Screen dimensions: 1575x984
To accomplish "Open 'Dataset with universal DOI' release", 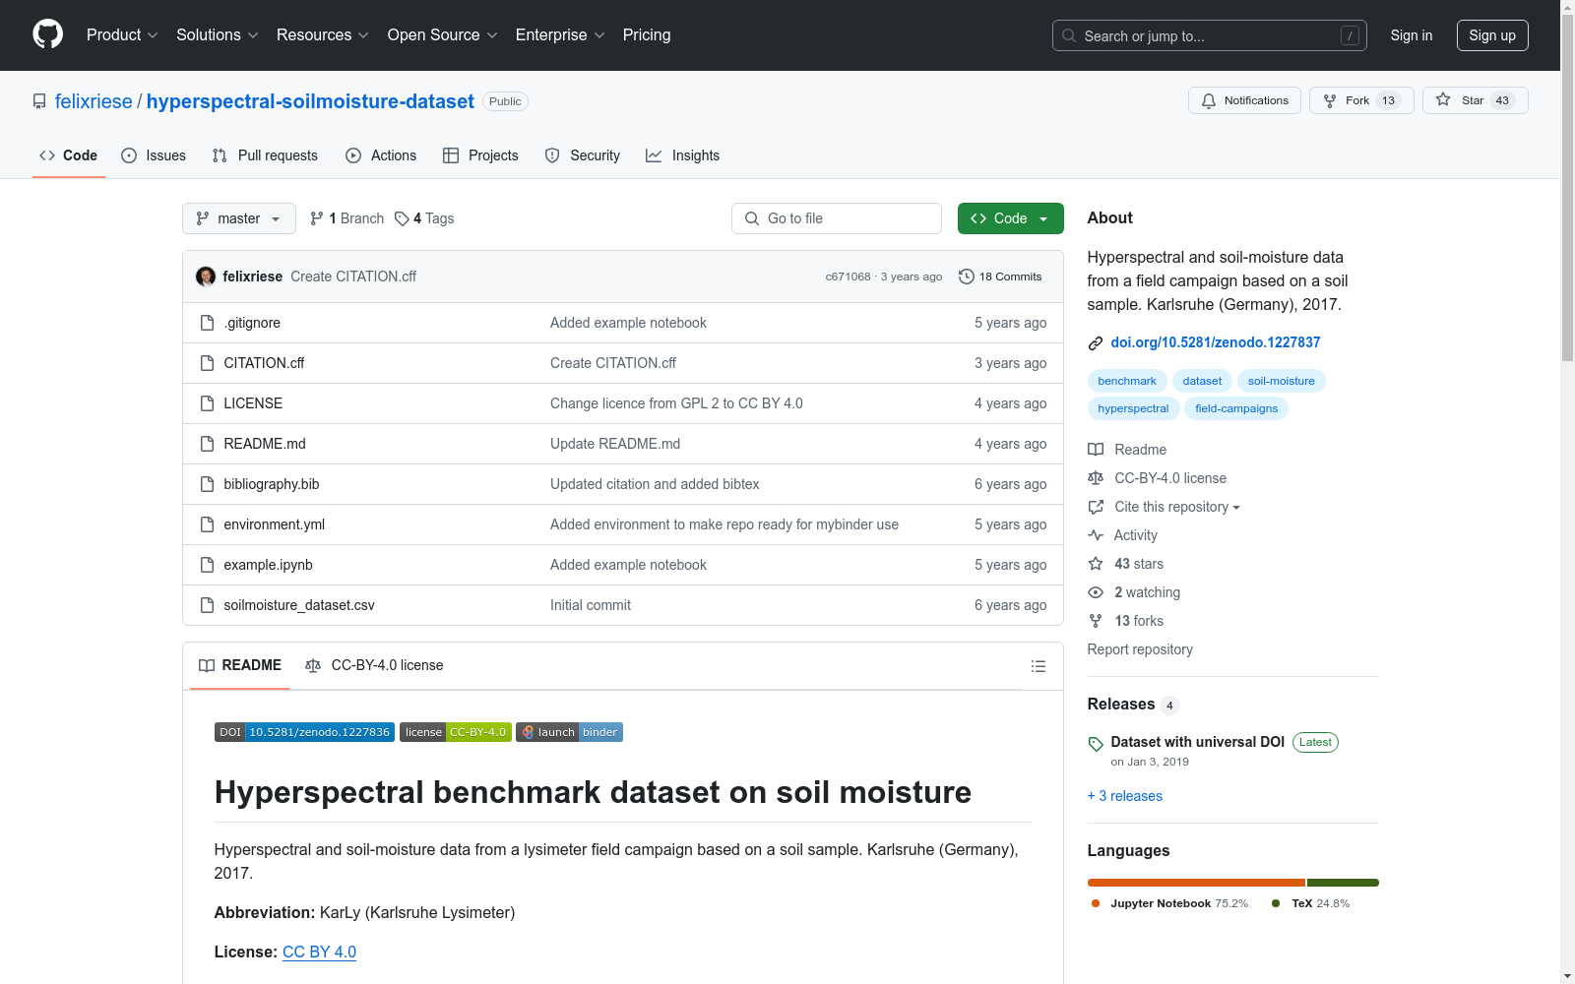I will click(x=1198, y=742).
